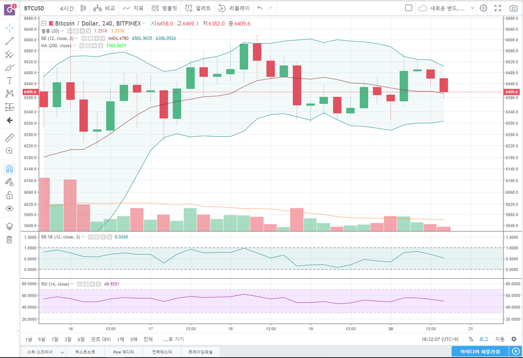This screenshot has height=358, width=523.
Task: Open the RSI (14, close) dropdown arrow
Action: click(x=73, y=284)
